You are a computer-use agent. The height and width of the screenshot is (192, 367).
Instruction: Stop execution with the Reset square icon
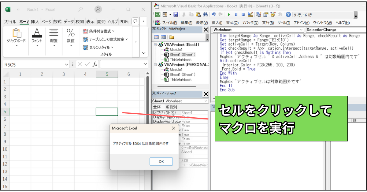[x=243, y=14]
